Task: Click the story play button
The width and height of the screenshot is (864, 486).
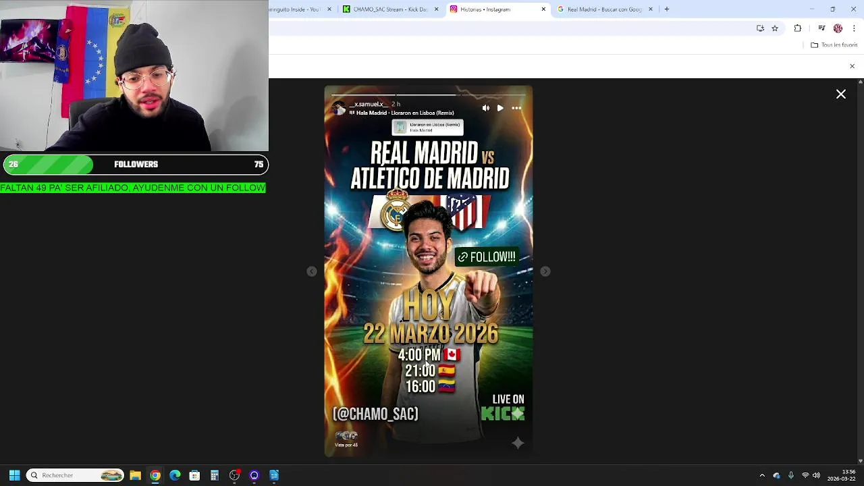Action: click(x=500, y=108)
